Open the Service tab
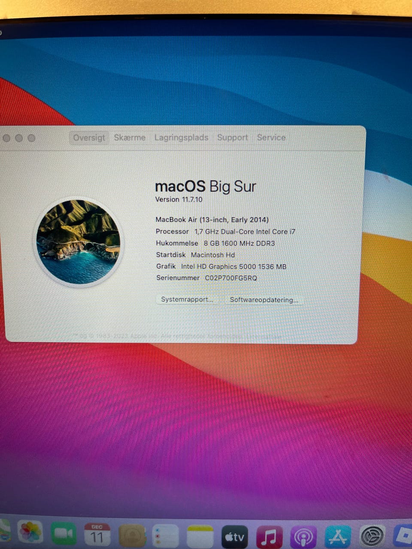This screenshot has width=412, height=549. click(271, 138)
